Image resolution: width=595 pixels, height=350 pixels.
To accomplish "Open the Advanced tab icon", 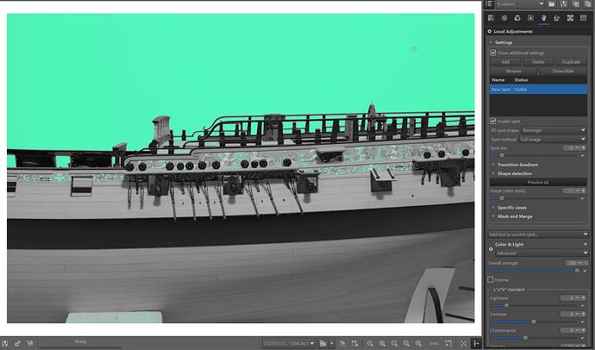I will 530,18.
